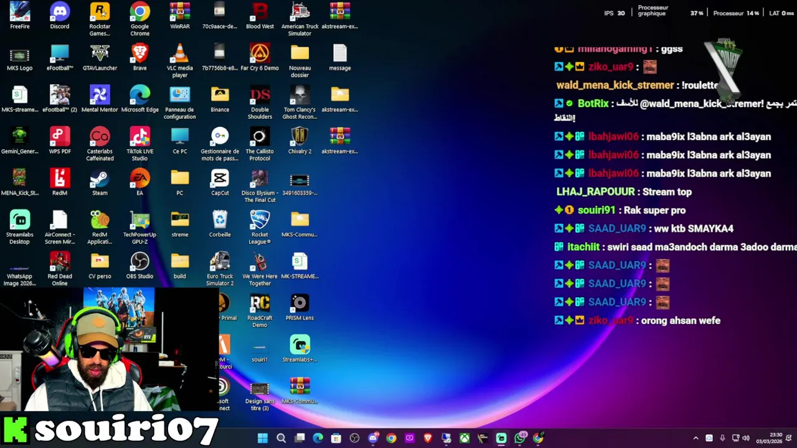Select the Red Dead Online shortcut

(60, 269)
